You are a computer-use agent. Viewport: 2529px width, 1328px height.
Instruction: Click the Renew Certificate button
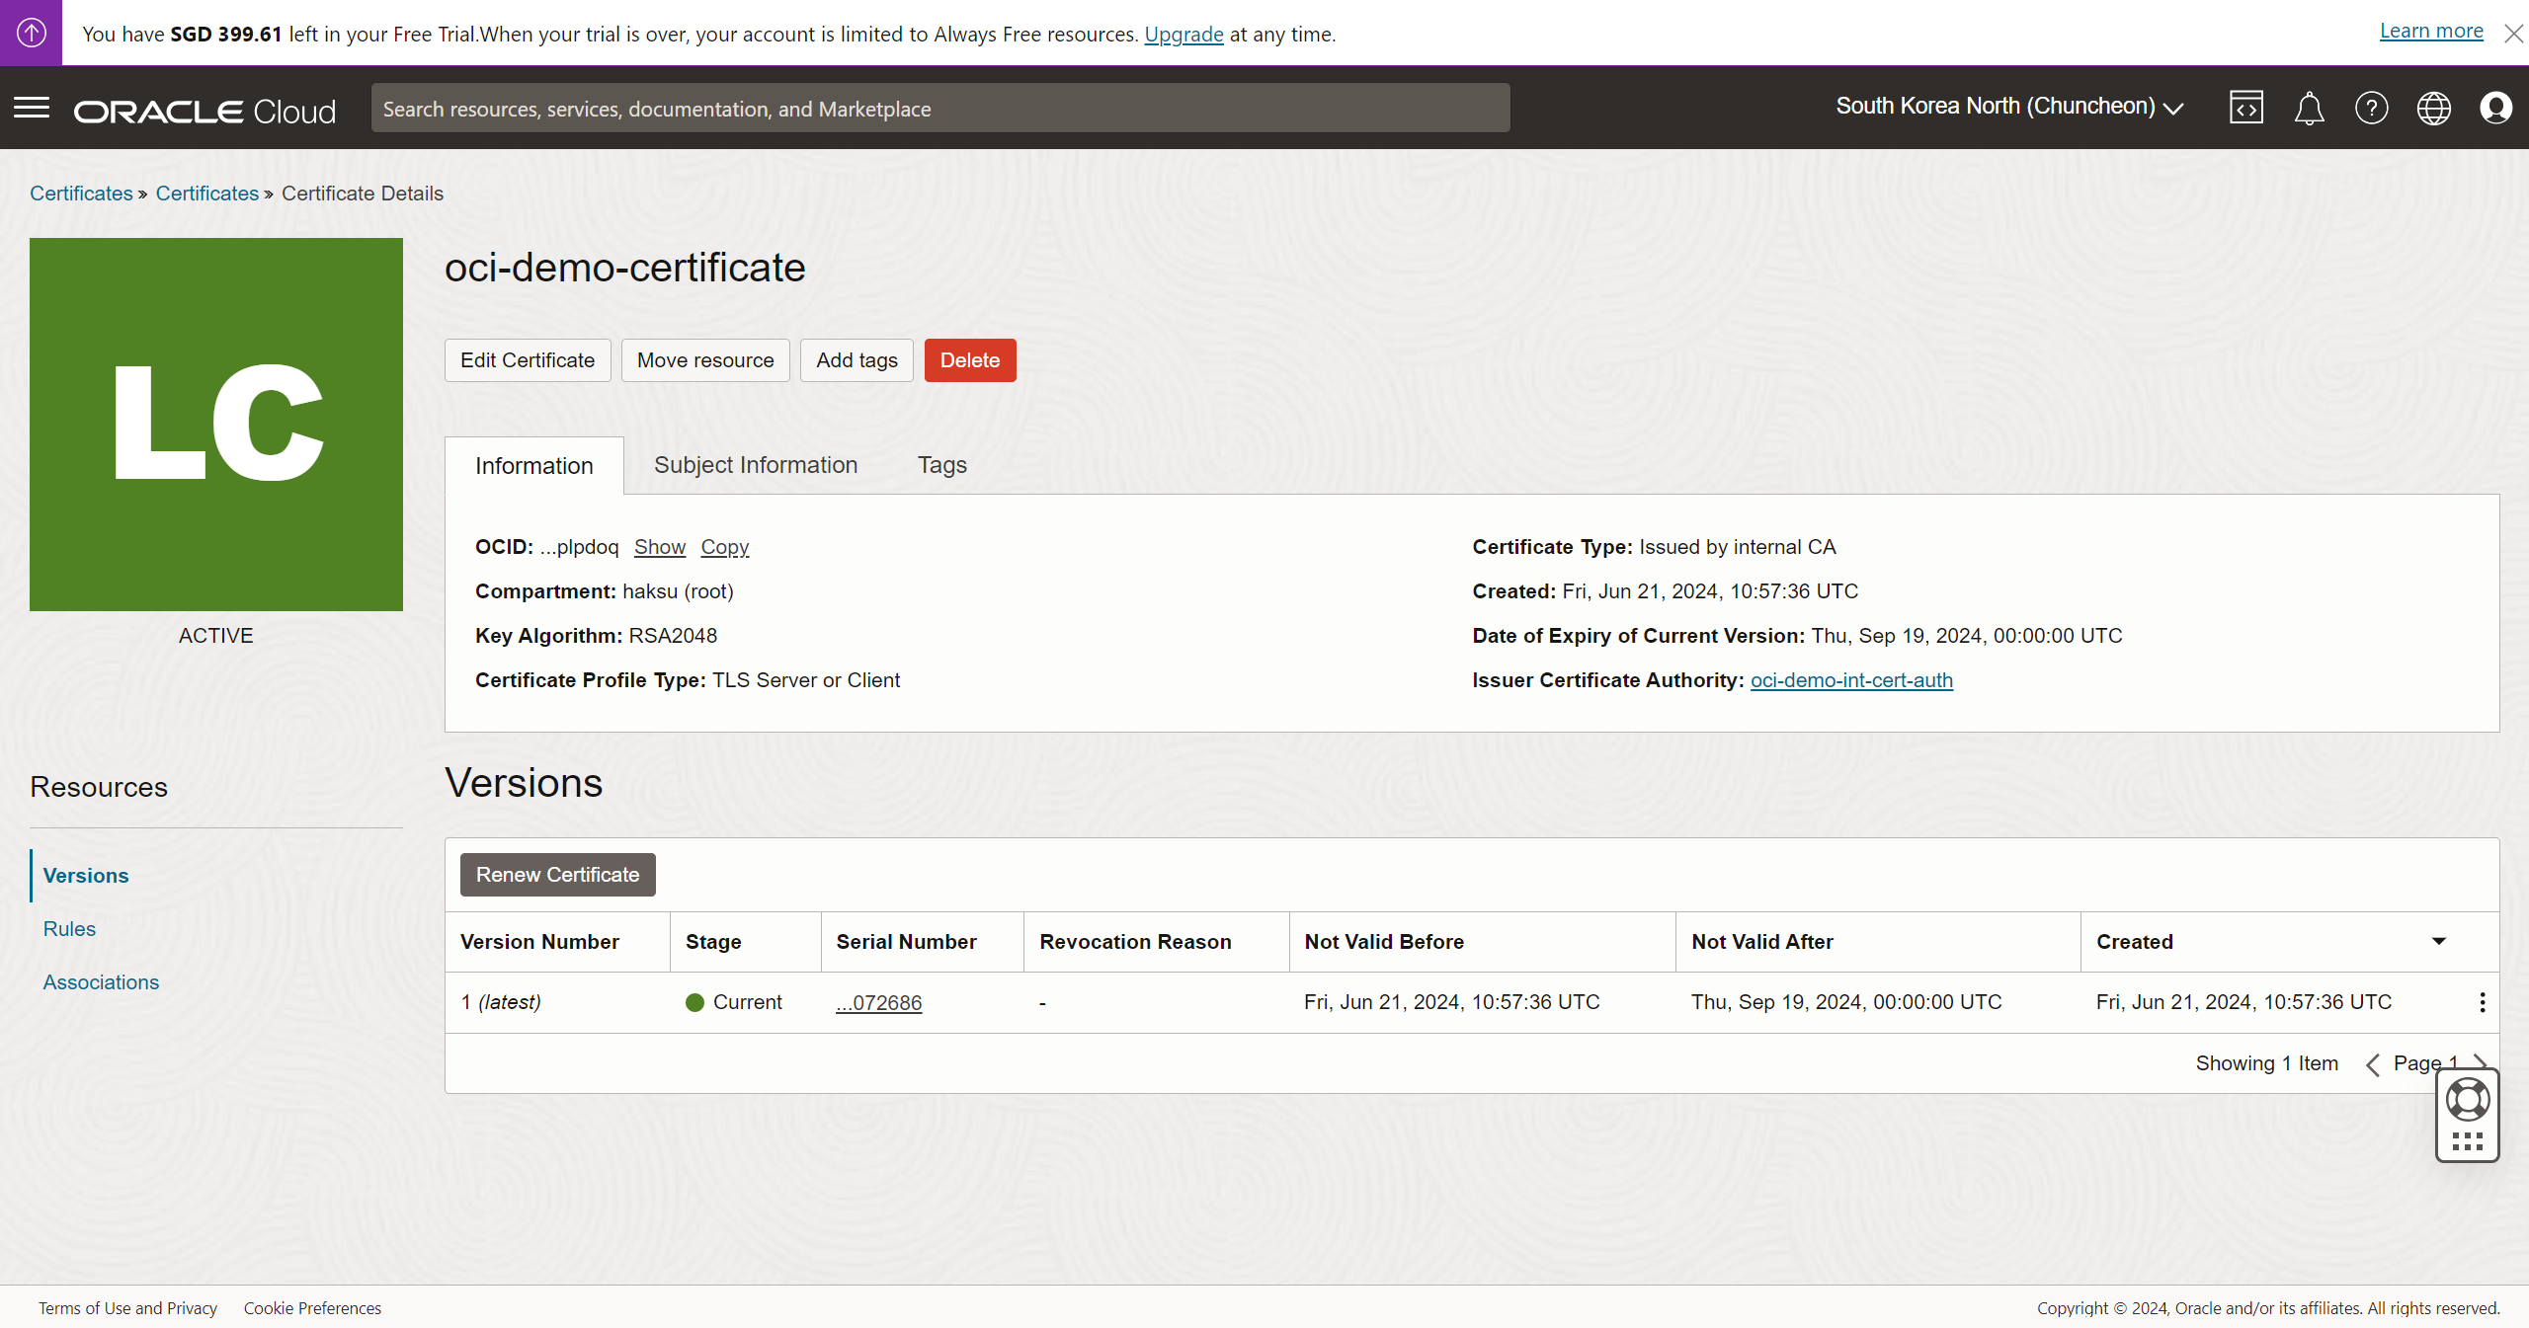click(x=557, y=875)
